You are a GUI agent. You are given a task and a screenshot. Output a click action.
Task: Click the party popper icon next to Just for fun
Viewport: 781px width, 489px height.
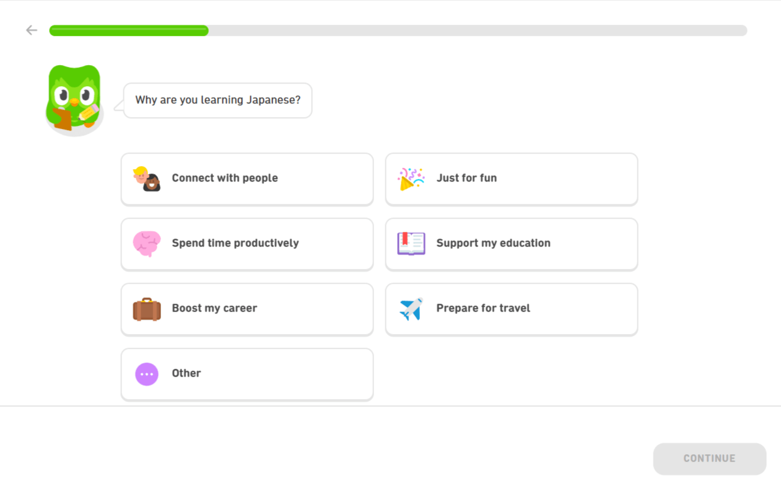(411, 179)
